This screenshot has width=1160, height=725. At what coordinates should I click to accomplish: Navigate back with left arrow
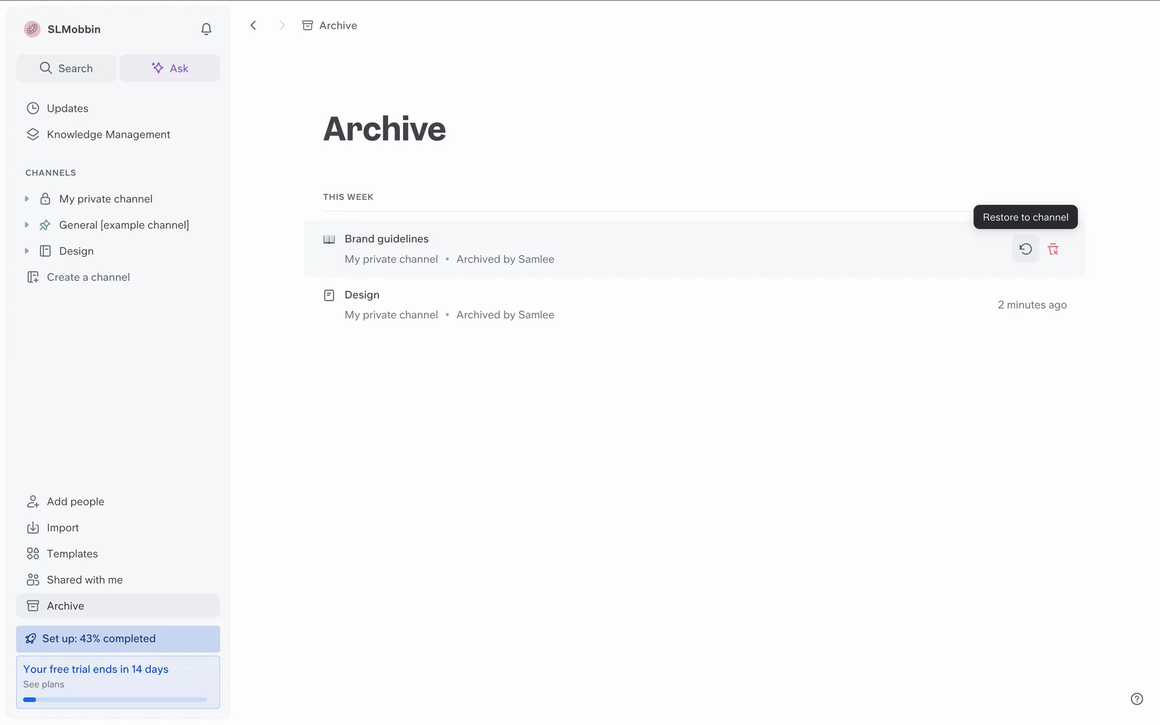[x=254, y=25]
